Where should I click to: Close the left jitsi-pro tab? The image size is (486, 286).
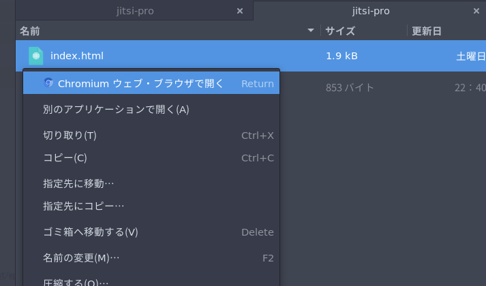pos(239,11)
